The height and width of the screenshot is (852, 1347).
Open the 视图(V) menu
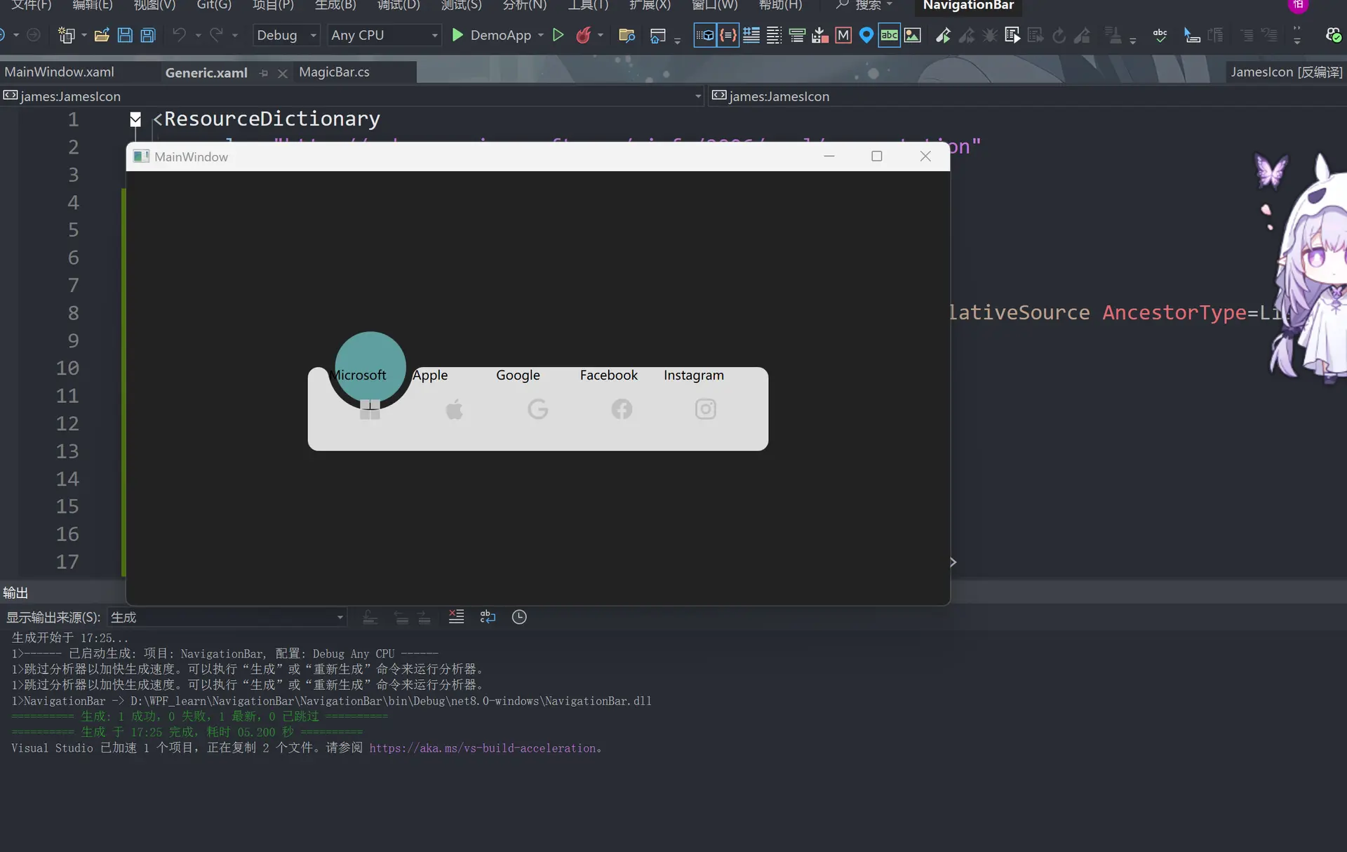click(x=154, y=5)
